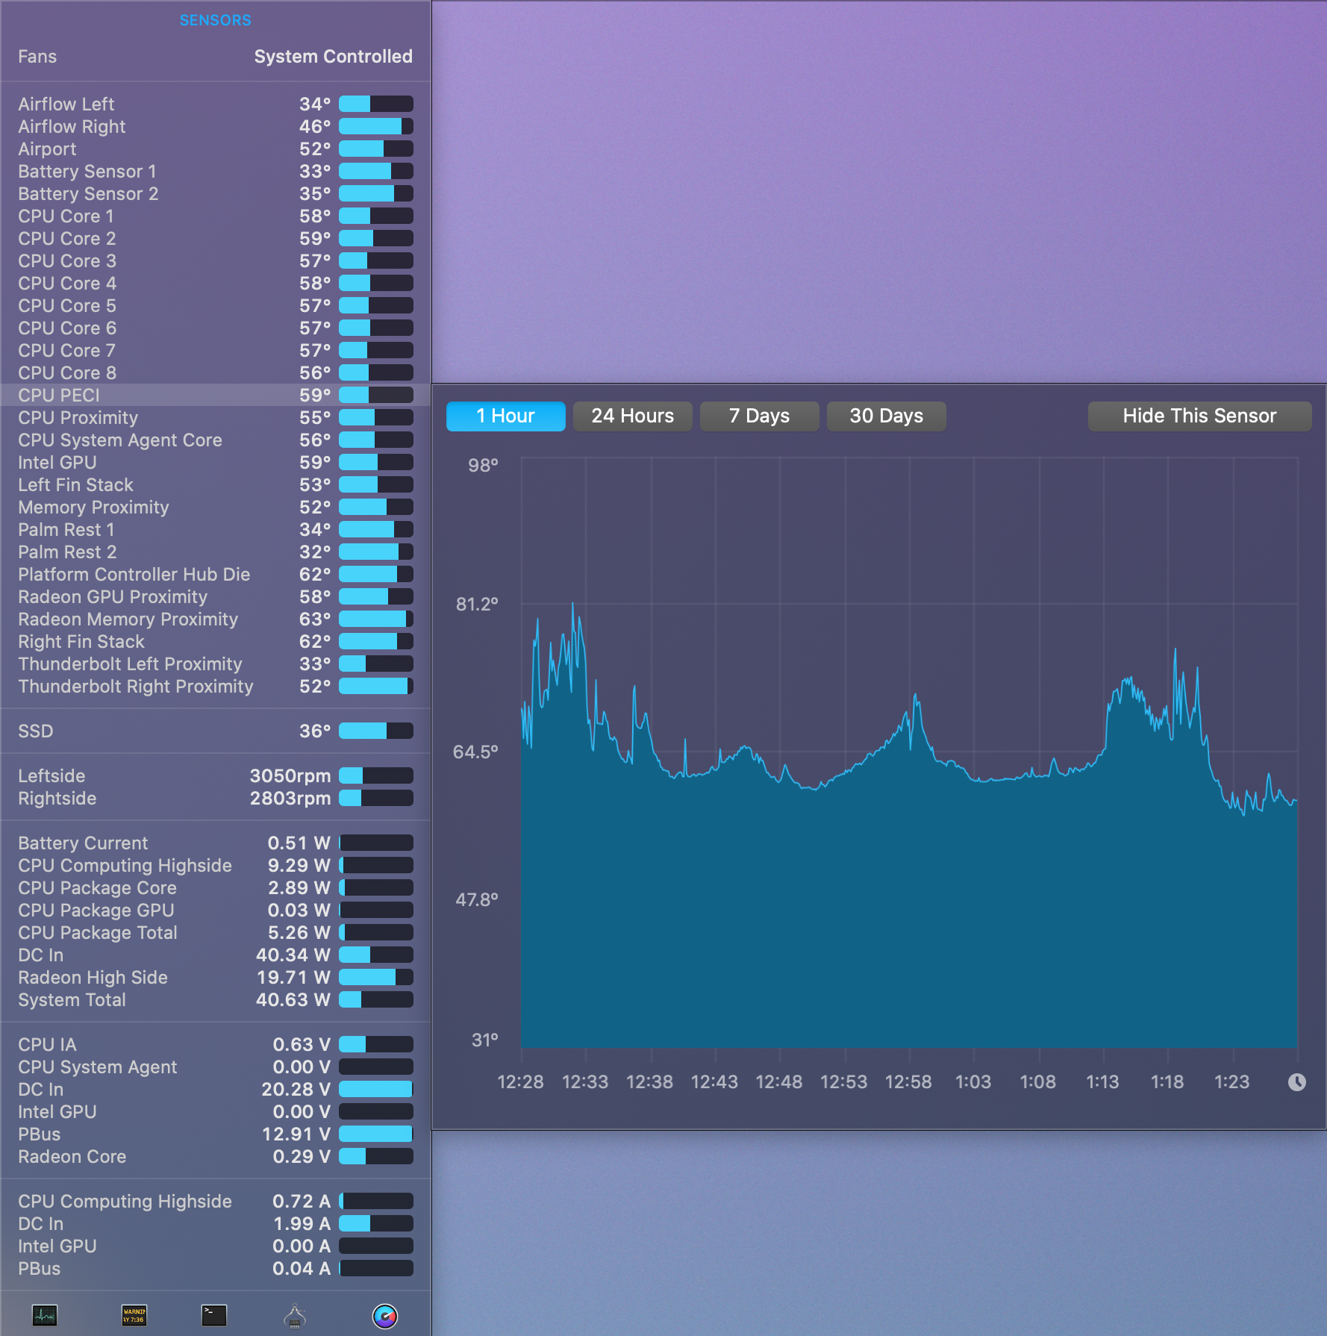Select the PBus 0.04 A row
The width and height of the screenshot is (1327, 1336).
pyautogui.click(x=216, y=1268)
